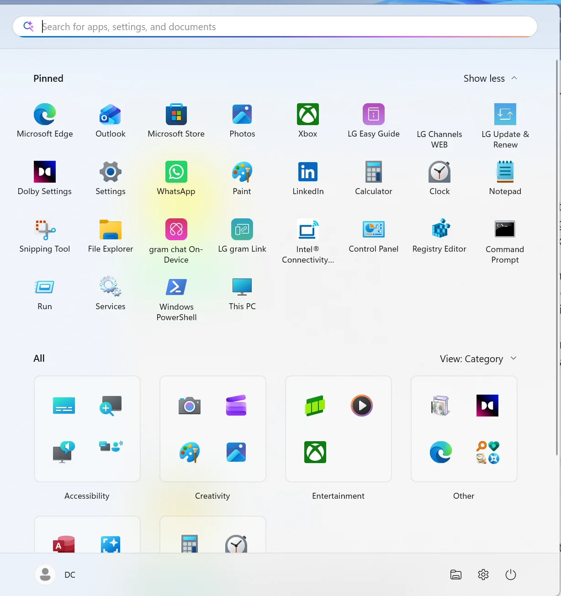The width and height of the screenshot is (561, 596).
Task: Launch pinned Calculator
Action: [x=374, y=179]
